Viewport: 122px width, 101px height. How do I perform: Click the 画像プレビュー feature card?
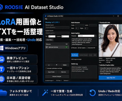coord(18,59)
